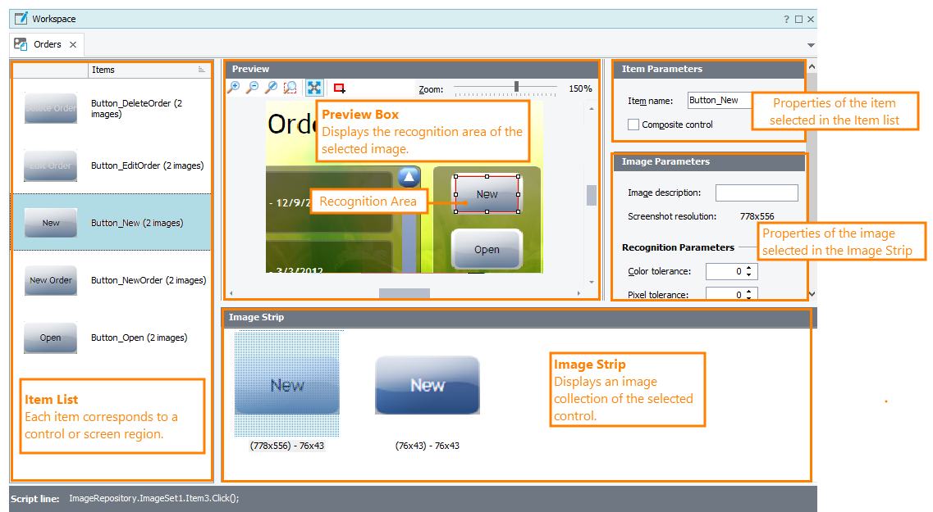Image resolution: width=933 pixels, height=512 pixels.
Task: Switch to the Orders tab
Action: 47,45
